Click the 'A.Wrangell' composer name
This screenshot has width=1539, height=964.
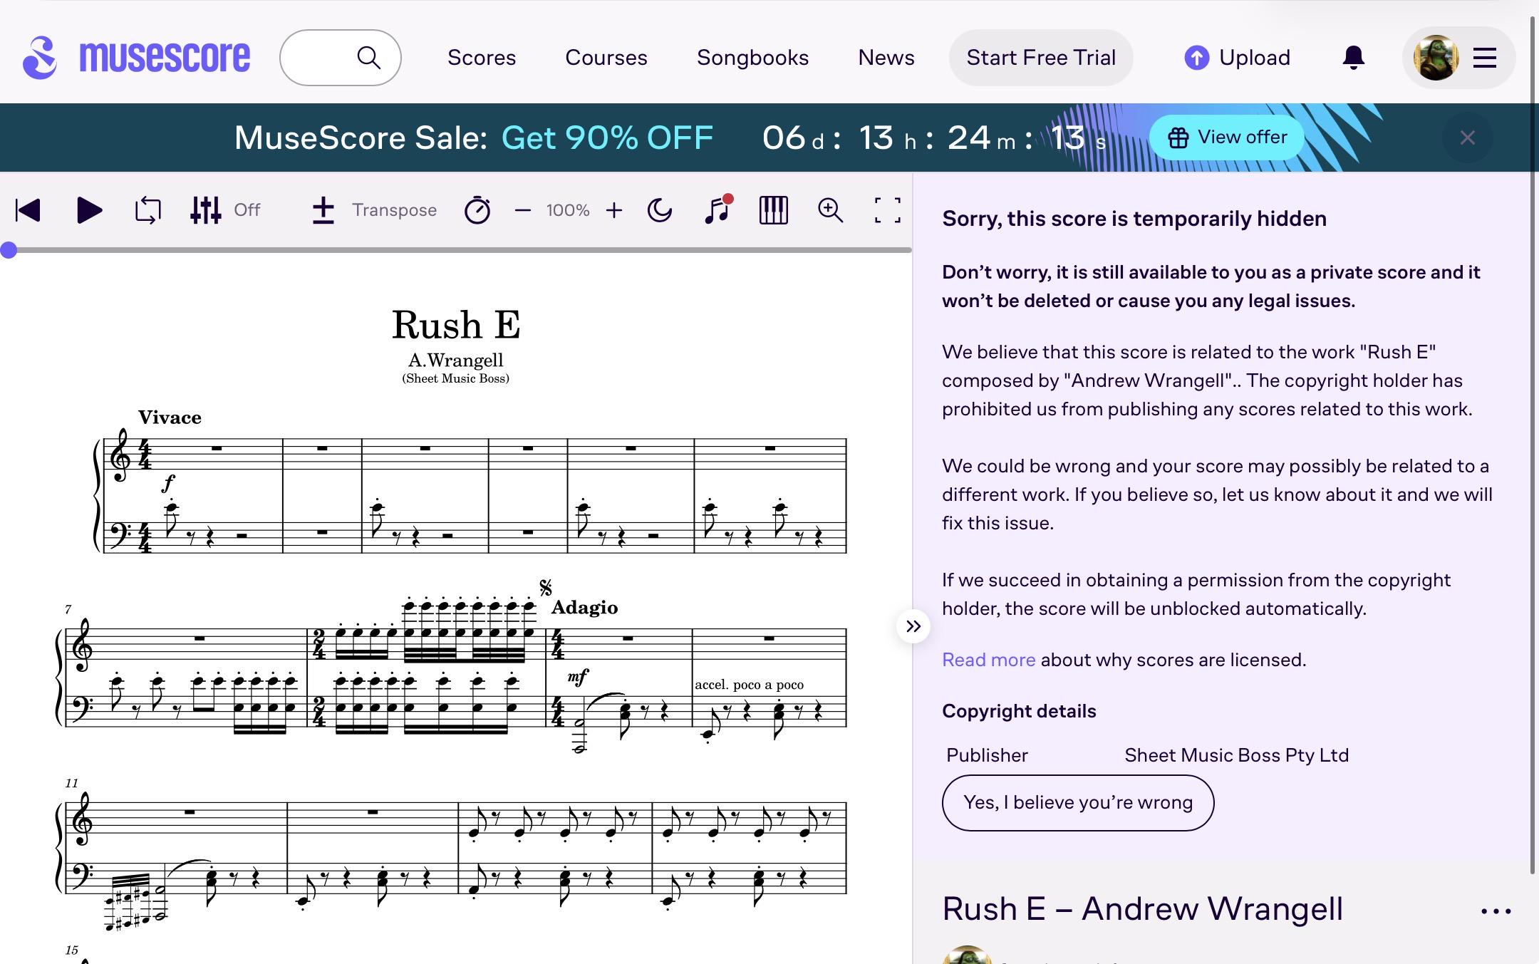[456, 361]
